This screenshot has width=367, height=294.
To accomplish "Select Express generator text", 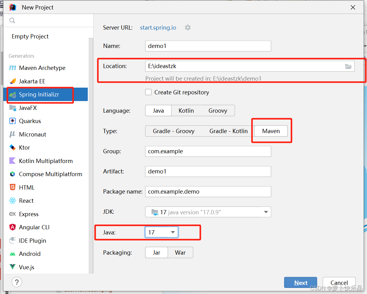I will pos(29,214).
